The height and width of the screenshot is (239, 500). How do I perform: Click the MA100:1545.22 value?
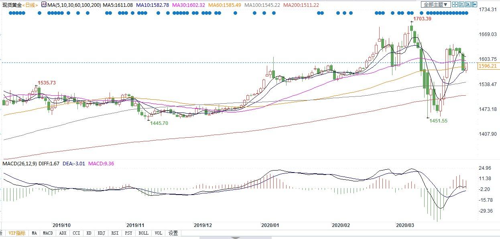(262, 5)
